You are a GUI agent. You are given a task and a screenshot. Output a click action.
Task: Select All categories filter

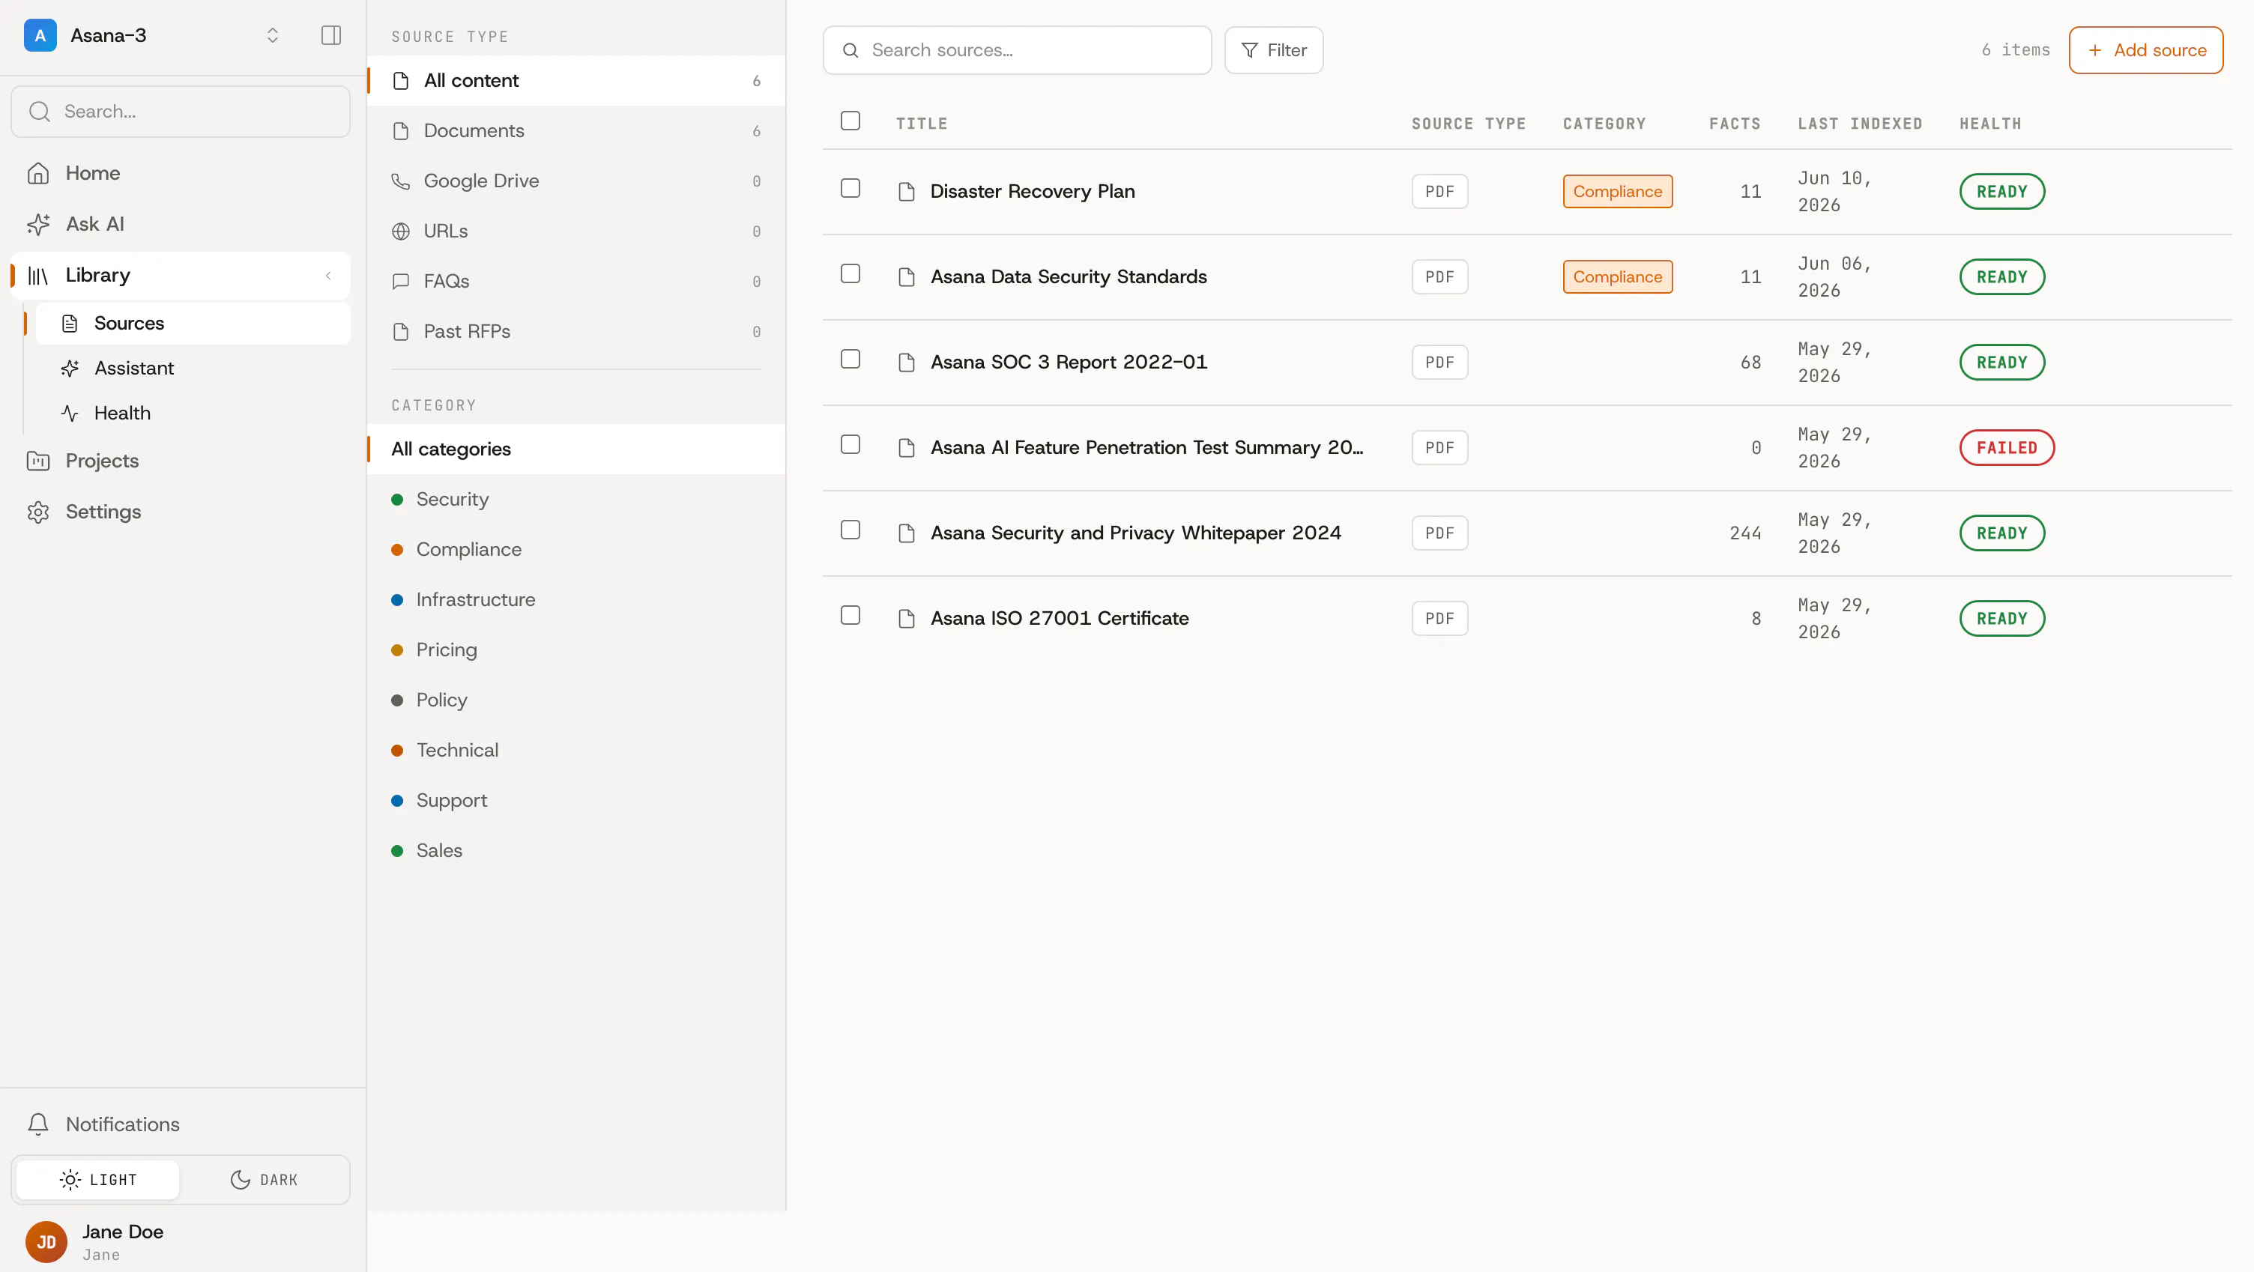coord(575,449)
